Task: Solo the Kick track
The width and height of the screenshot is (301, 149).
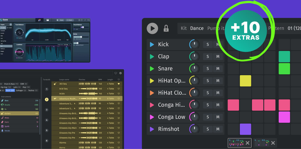Action: [208, 44]
